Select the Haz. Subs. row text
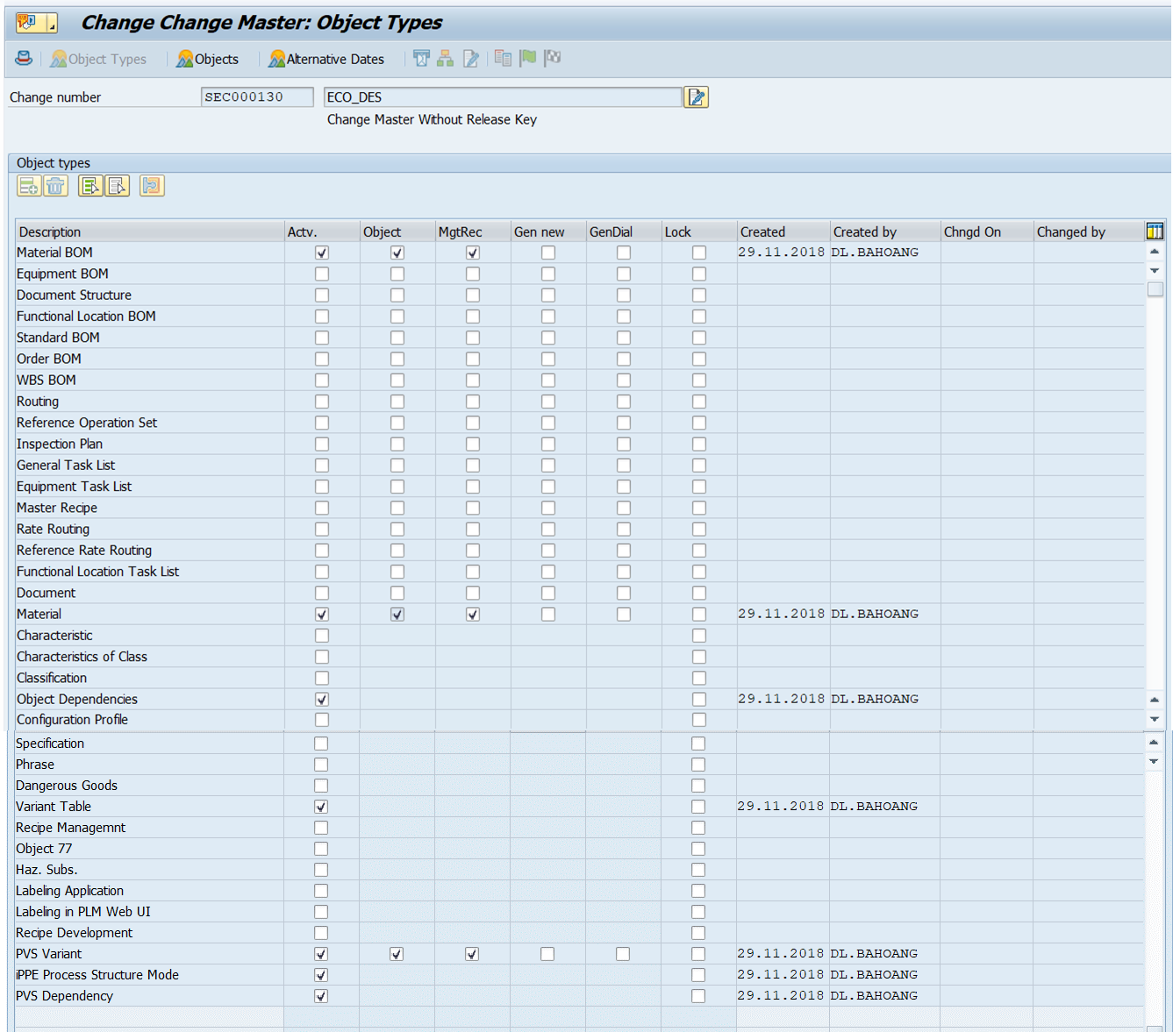This screenshot has height=1032, width=1173. point(46,870)
